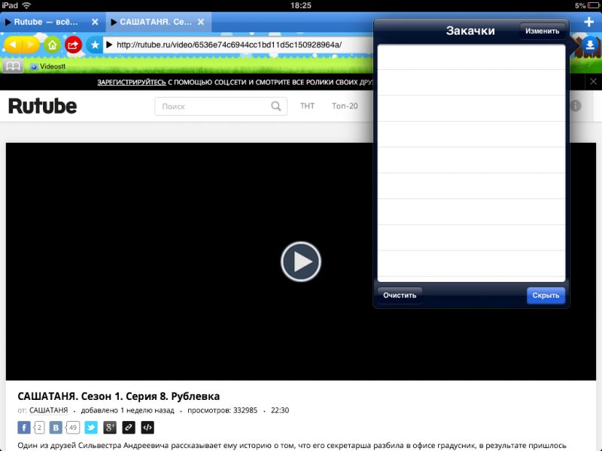The image size is (602, 451).
Task: Open a new tab with plus button
Action: [x=589, y=23]
